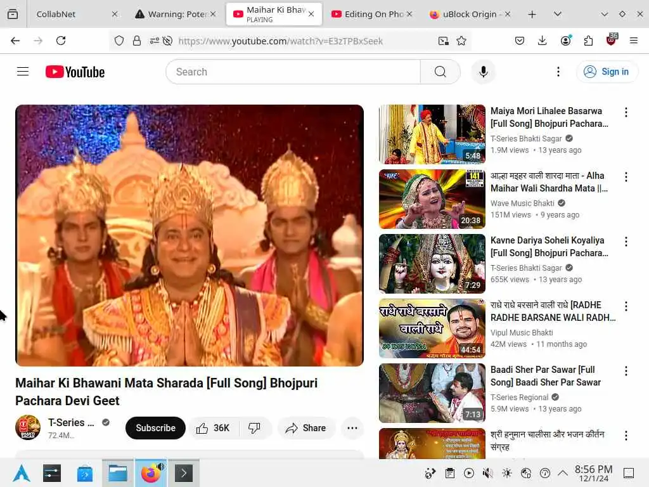Open Firefox View icon beside tabs

point(13,14)
